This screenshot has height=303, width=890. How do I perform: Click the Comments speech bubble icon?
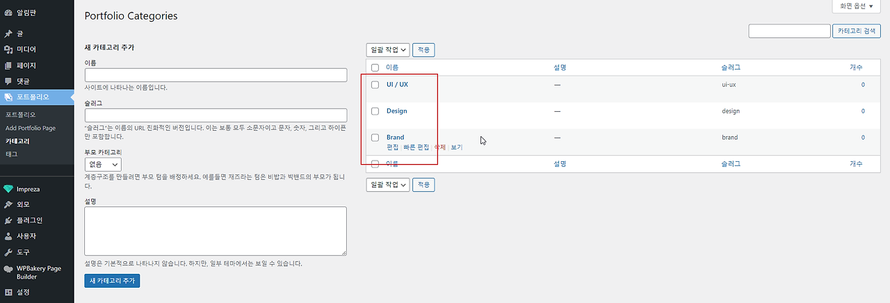point(8,81)
